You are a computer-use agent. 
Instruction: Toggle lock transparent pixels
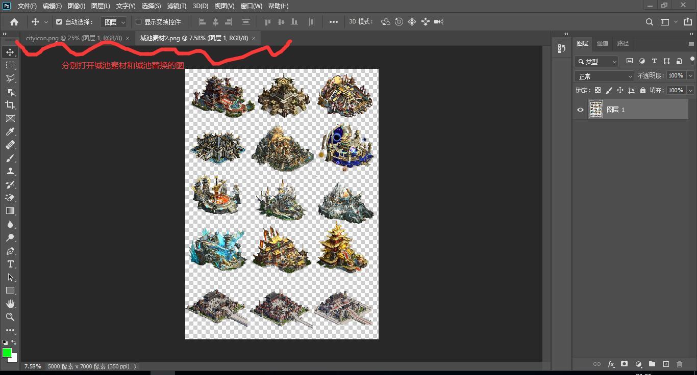click(x=598, y=90)
